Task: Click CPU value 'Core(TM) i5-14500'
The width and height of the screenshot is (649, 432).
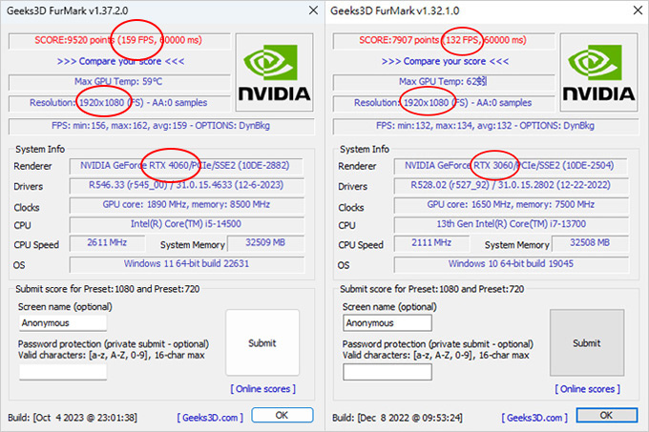Action: pyautogui.click(x=186, y=224)
